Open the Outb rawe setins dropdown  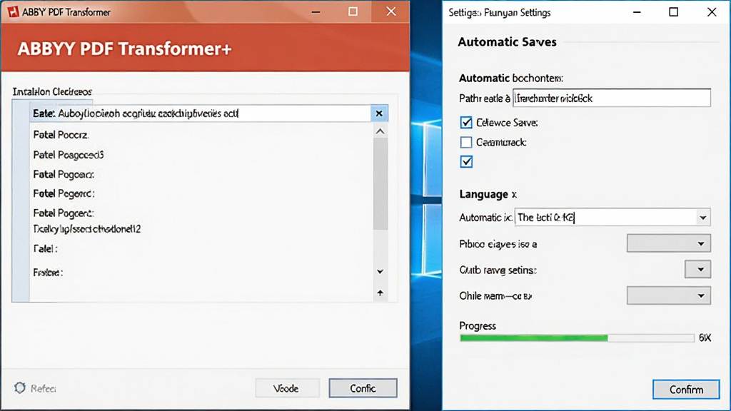click(697, 269)
